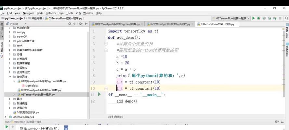Screen dimensions: 289x130
Task: Open the Tools menu
Action: click(70, 13)
